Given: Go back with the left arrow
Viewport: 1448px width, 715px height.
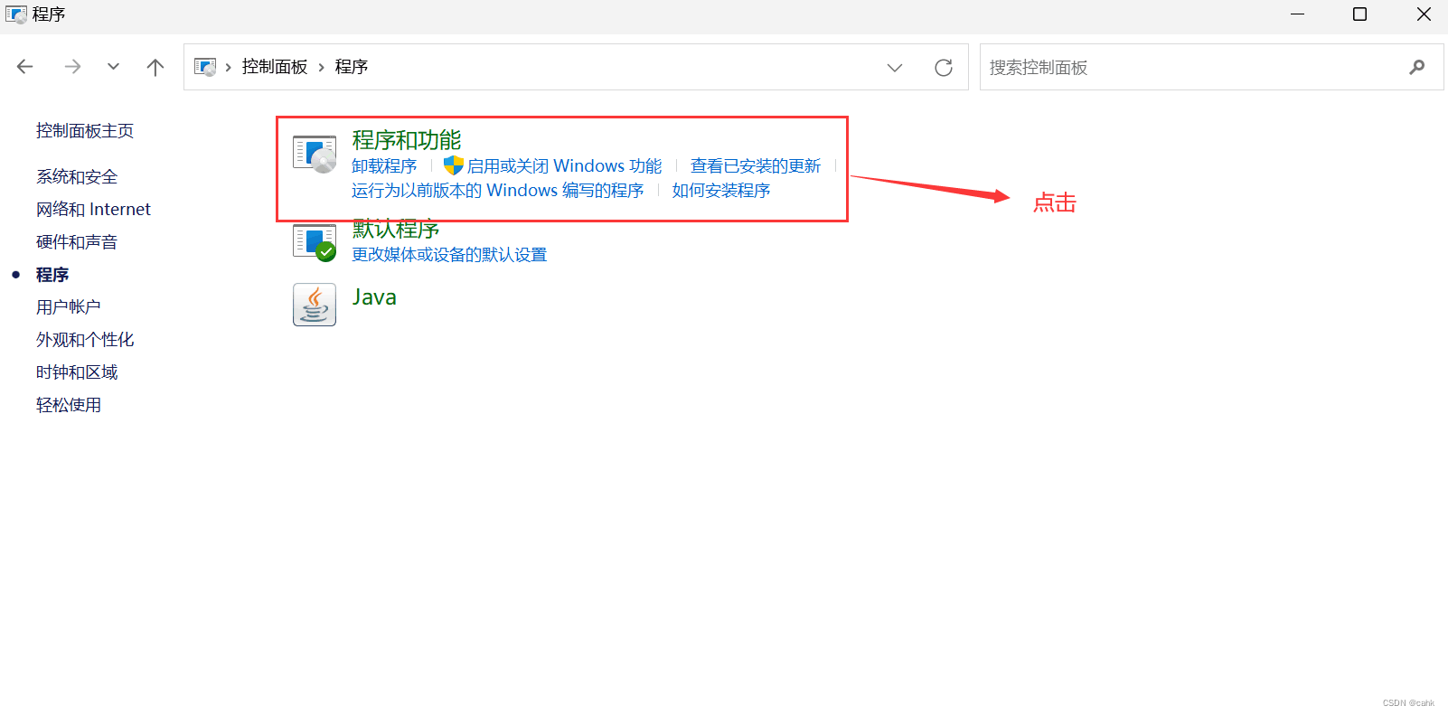Looking at the screenshot, I should click(x=25, y=67).
